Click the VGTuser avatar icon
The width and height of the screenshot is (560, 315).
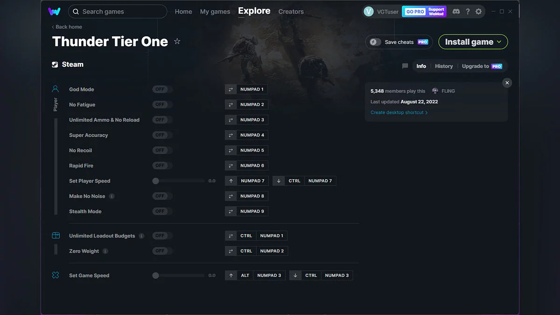(369, 12)
